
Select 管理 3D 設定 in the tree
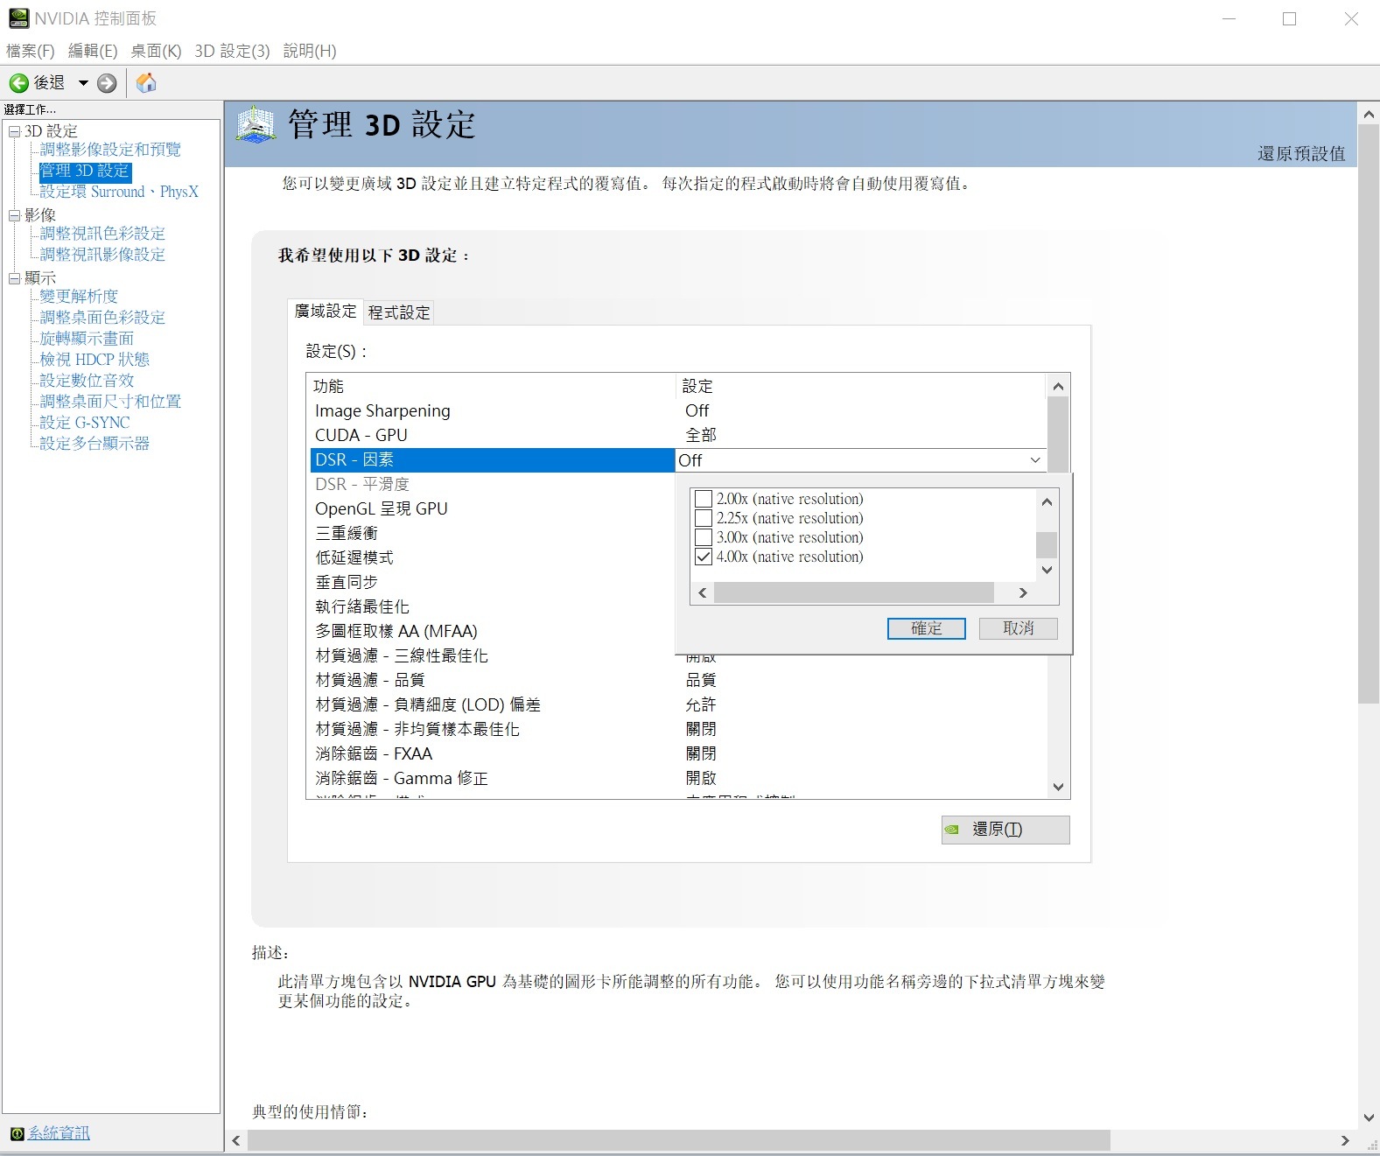(85, 171)
